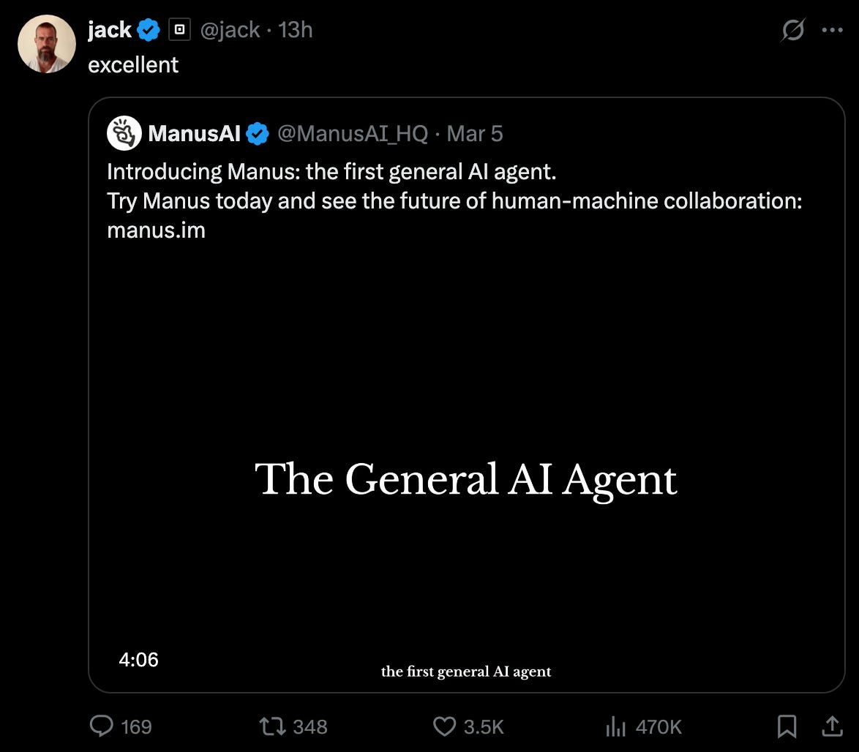
Task: Open analytics via the 470K views icon
Action: click(x=617, y=726)
